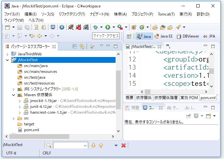The width and height of the screenshot is (224, 159).
Task: Switch to DBViewer perspective
Action: [x=188, y=36]
